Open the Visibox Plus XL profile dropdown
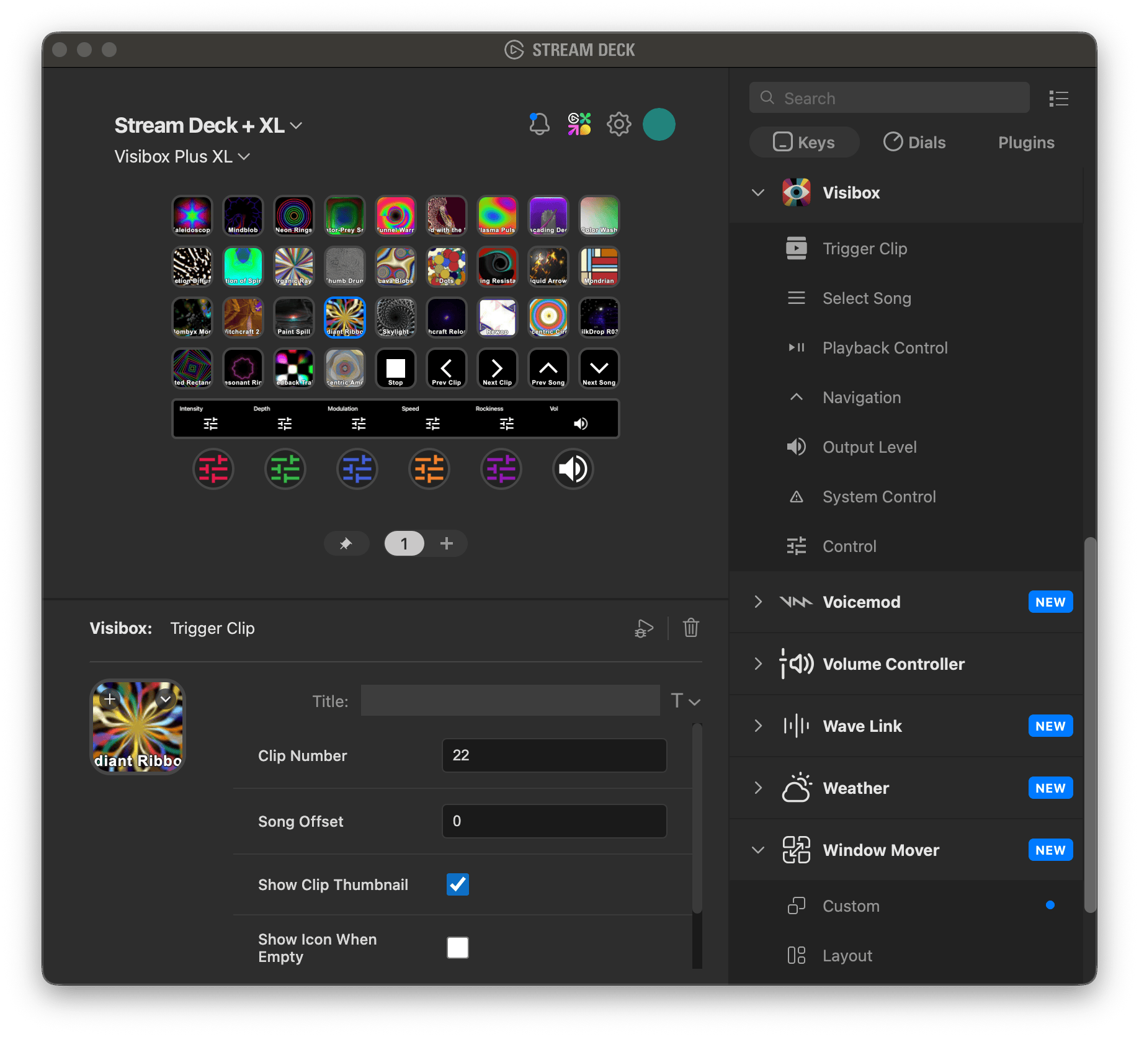The height and width of the screenshot is (1037, 1139). point(182,156)
